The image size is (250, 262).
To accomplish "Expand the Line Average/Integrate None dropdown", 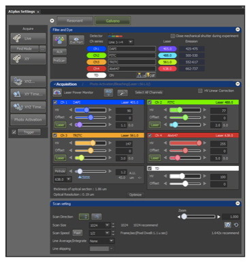I will tap(101, 241).
